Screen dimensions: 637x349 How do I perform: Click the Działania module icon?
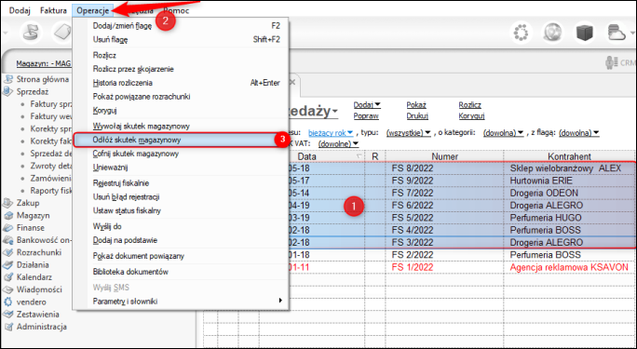point(8,265)
